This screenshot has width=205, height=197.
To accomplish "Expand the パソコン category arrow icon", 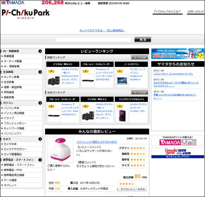I will click(40, 103).
